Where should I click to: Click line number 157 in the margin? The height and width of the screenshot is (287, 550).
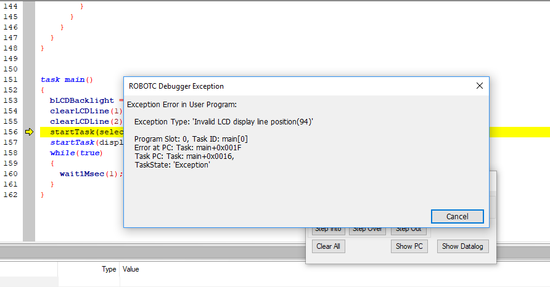[x=10, y=142]
